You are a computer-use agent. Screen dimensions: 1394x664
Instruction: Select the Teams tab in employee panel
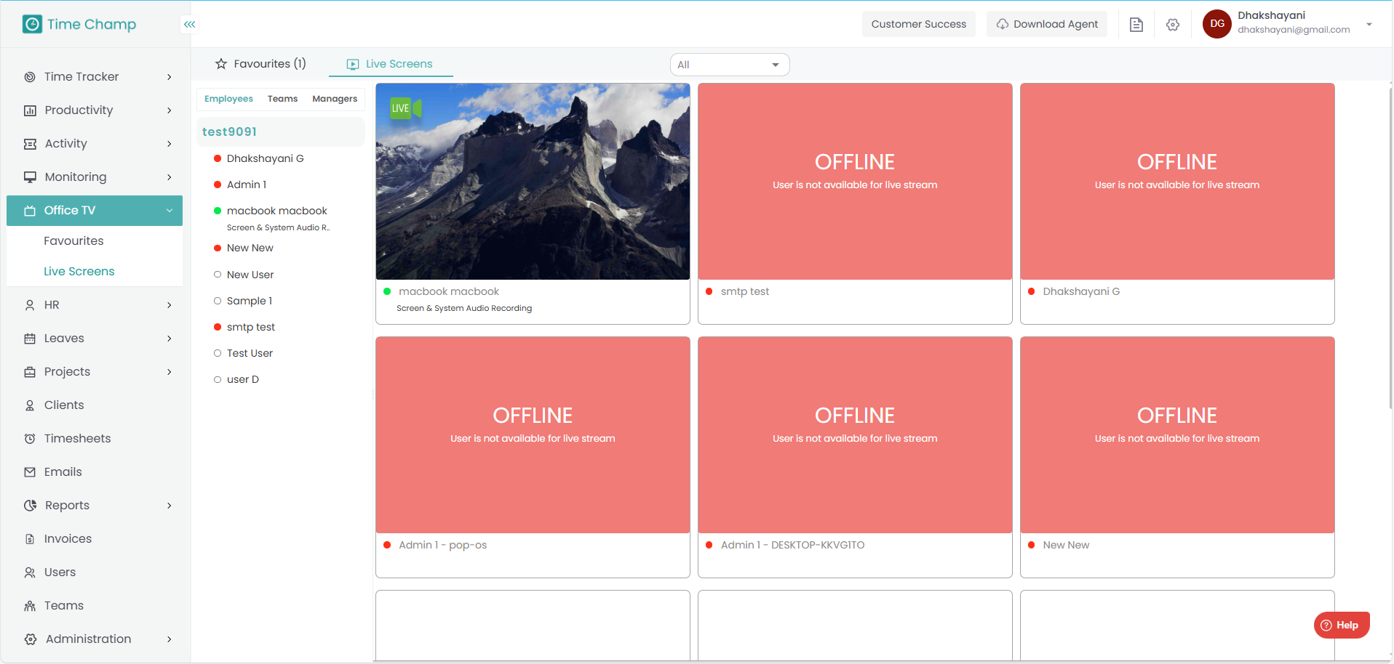tap(282, 99)
